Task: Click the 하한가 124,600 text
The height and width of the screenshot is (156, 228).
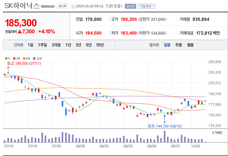Action: (152, 33)
